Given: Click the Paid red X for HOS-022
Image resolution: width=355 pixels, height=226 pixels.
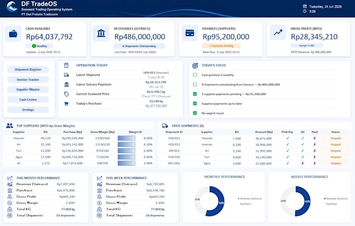Looking at the screenshot, I should (x=314, y=144).
